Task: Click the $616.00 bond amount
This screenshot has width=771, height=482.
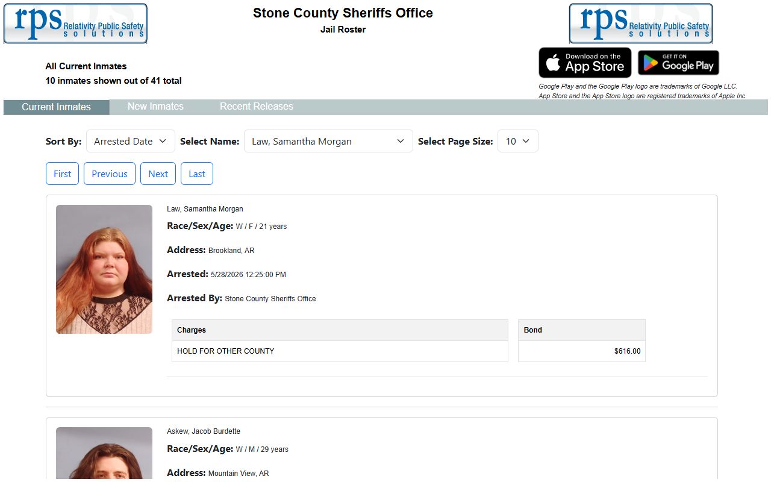Action: [627, 351]
